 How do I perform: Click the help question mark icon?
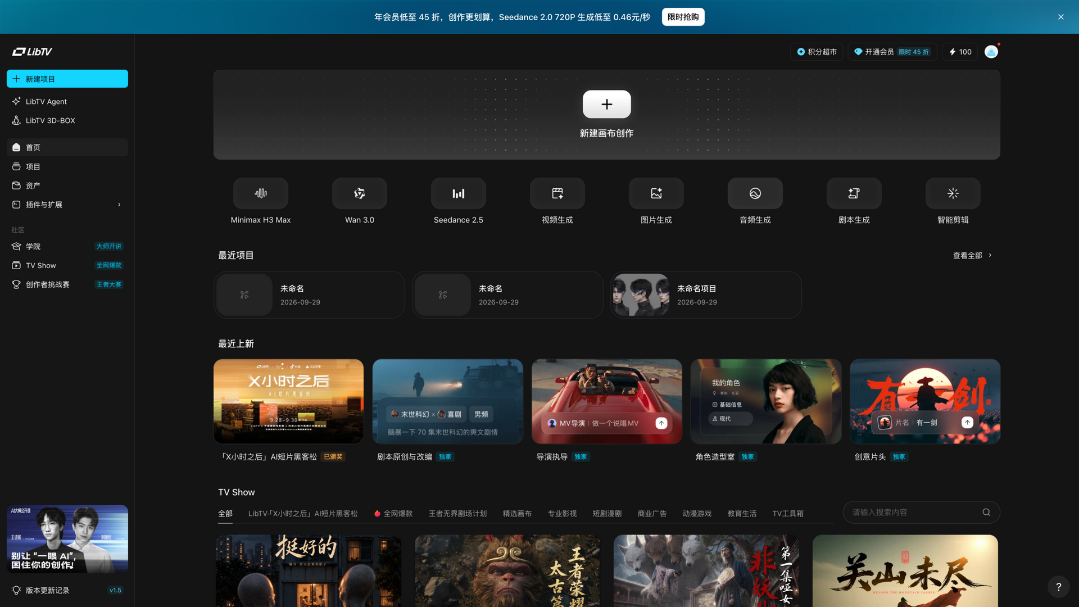coord(1059,587)
